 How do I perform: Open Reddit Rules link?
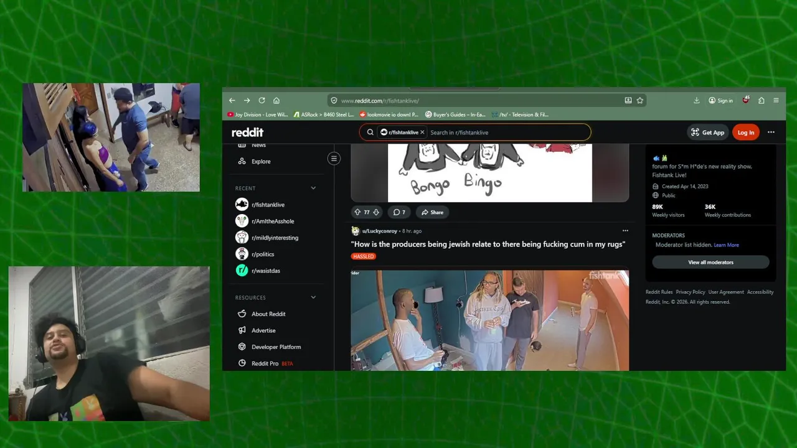(659, 292)
